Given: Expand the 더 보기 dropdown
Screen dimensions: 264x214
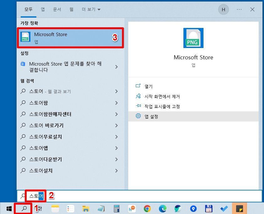Looking at the screenshot, I should [x=91, y=9].
